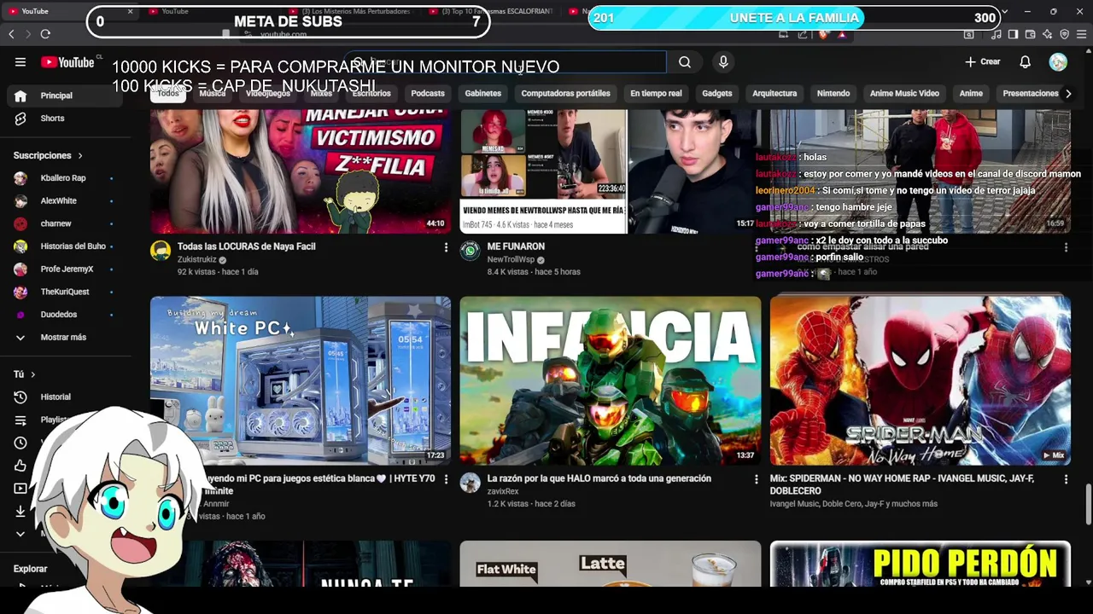The width and height of the screenshot is (1093, 614).
Task: Open charnew subscription
Action: coord(67,223)
